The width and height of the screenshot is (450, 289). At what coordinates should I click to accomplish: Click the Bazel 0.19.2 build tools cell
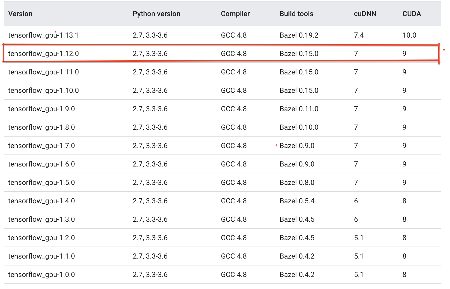pyautogui.click(x=299, y=35)
